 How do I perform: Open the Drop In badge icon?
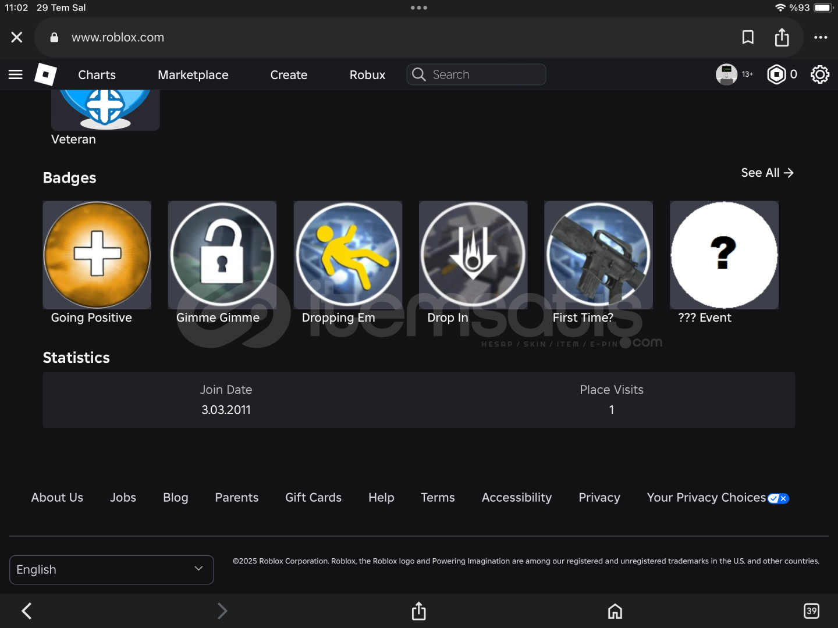point(473,255)
